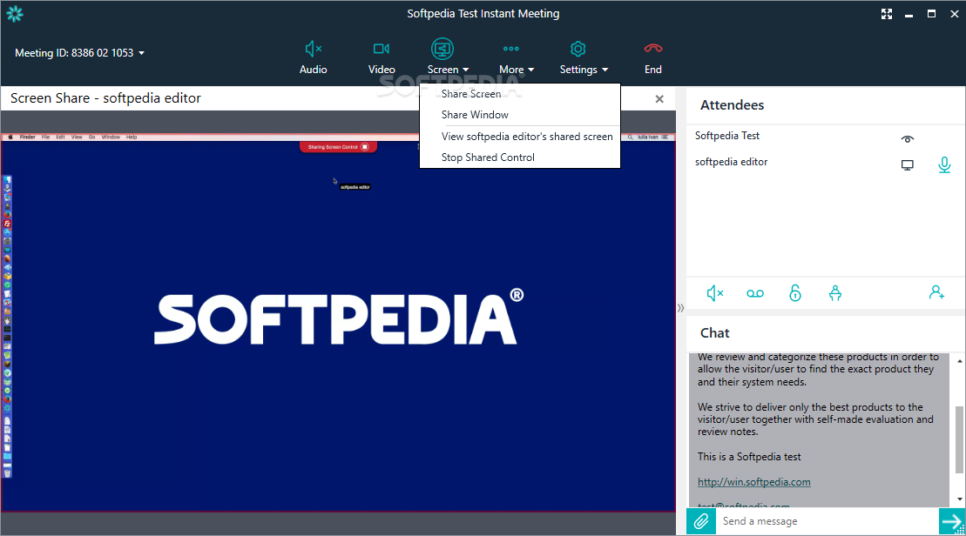Click the shared screen's Apple menu icon
Image resolution: width=966 pixels, height=536 pixels.
[10, 137]
